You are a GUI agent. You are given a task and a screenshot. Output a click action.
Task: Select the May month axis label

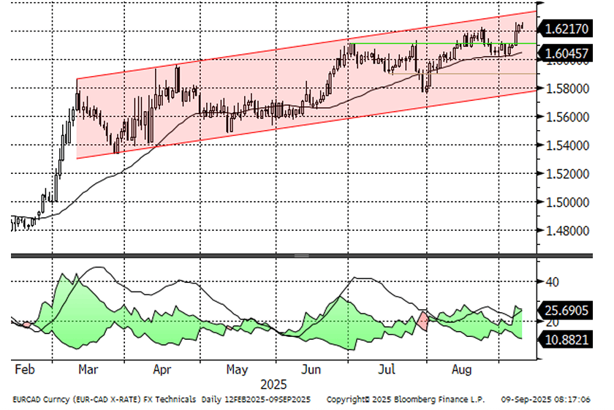pyautogui.click(x=238, y=371)
